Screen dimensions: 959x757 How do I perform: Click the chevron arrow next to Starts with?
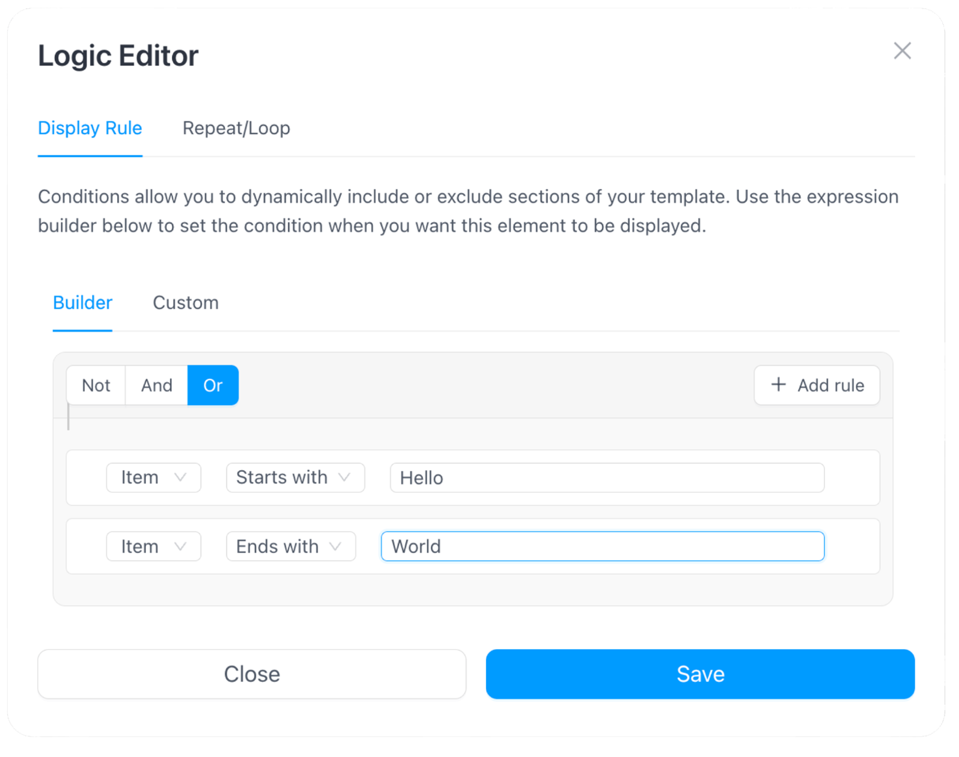click(x=344, y=477)
